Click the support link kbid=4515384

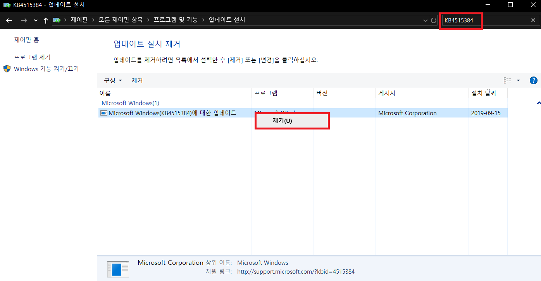[x=296, y=272]
